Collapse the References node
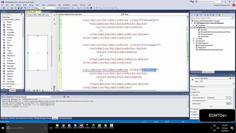 (194, 28)
